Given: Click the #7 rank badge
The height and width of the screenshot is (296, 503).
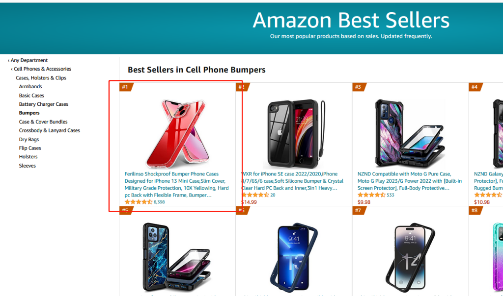Looking at the screenshot, I should point(359,211).
